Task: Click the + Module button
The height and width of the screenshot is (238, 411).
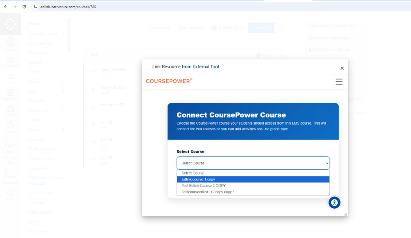Action: 261,28
